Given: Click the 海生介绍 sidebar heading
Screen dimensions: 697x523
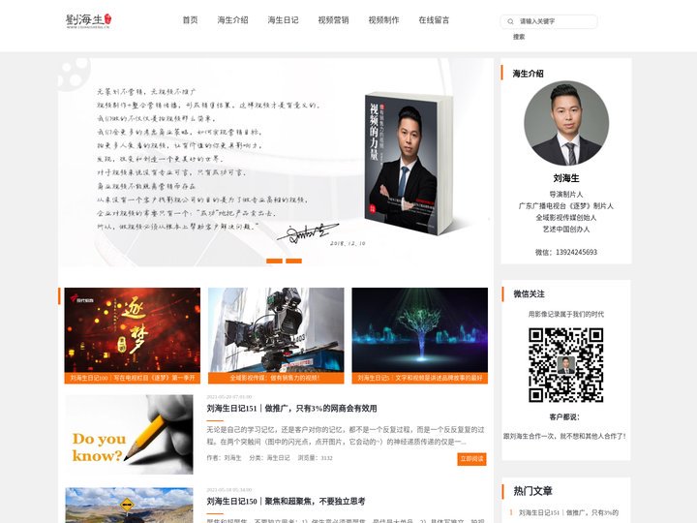Looking at the screenshot, I should coord(529,74).
